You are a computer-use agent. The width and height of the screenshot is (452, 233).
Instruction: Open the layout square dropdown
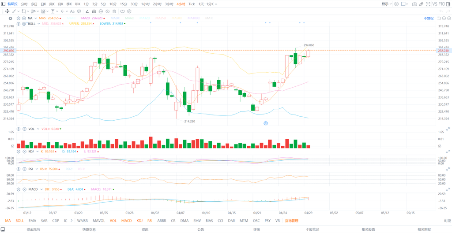coord(405,4)
